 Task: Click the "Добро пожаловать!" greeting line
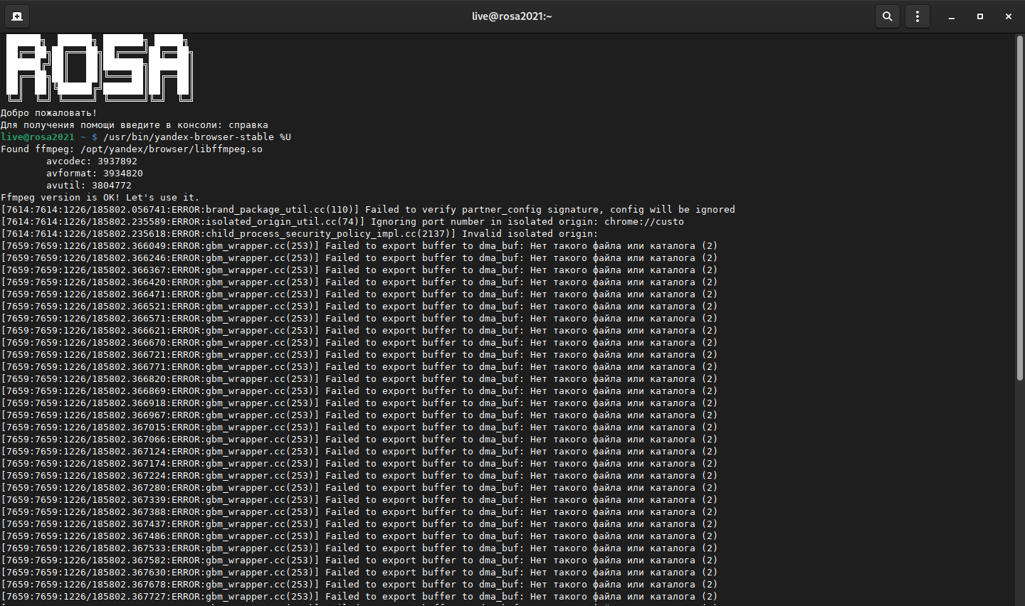pos(49,113)
